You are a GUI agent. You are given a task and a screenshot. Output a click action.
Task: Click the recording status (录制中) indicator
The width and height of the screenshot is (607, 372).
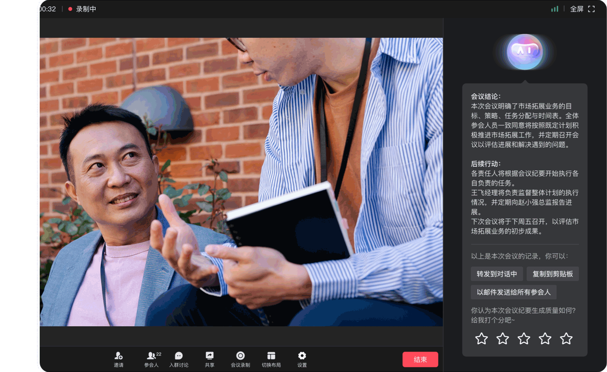(82, 9)
